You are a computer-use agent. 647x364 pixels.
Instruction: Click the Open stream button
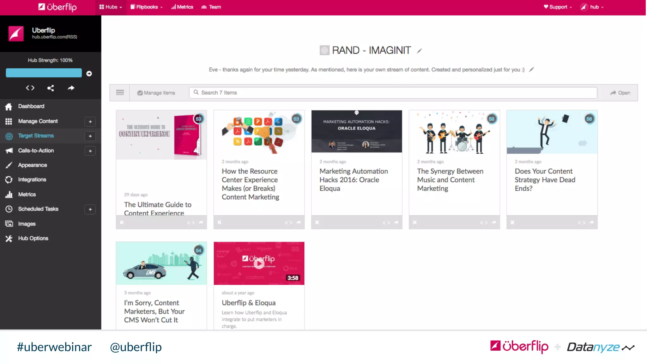[620, 93]
